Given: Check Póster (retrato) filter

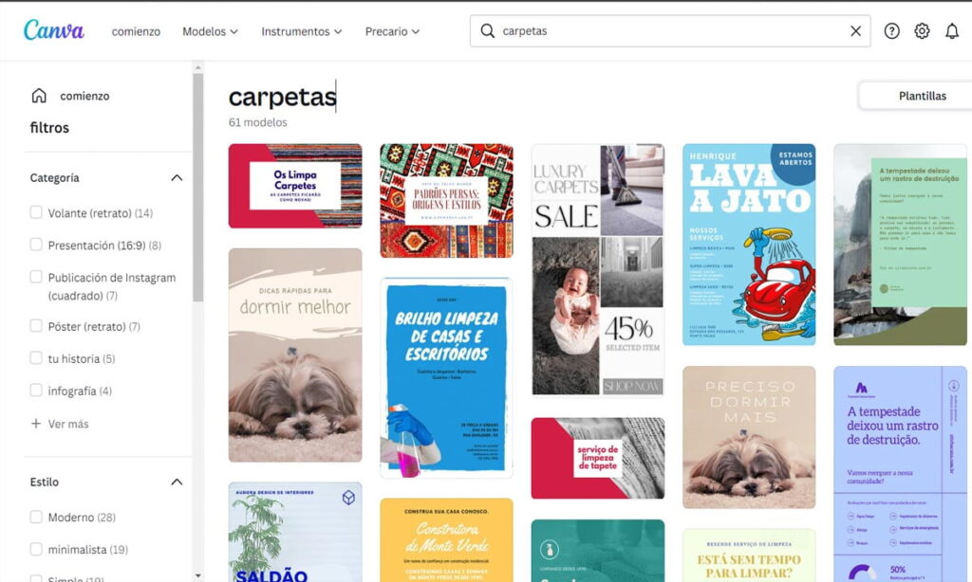Looking at the screenshot, I should click(36, 326).
